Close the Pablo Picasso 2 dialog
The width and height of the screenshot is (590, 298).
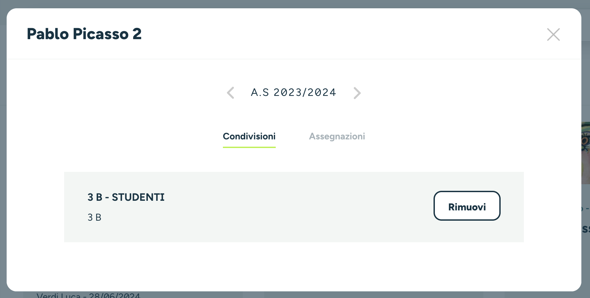point(553,35)
